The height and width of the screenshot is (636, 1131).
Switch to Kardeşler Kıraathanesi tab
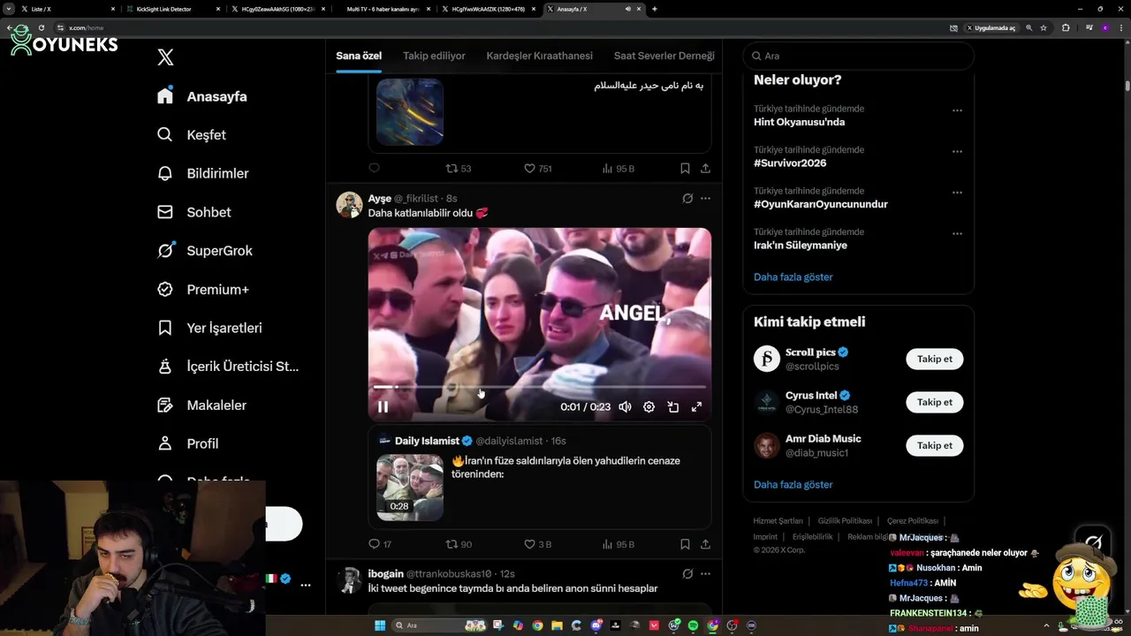pyautogui.click(x=539, y=56)
